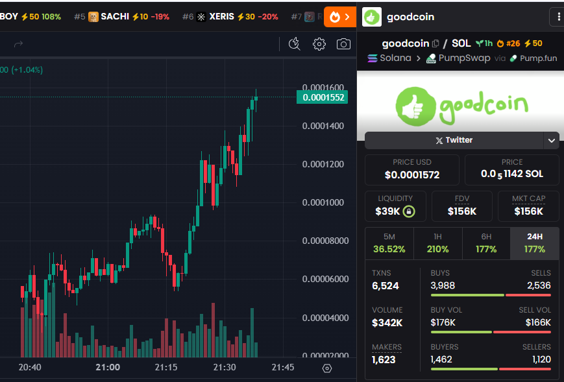
Task: Click the buyers versus sellers ratio bar
Action: 491,369
